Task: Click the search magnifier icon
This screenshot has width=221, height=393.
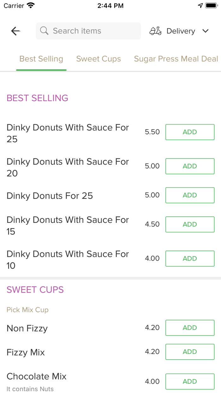Action: (44, 31)
